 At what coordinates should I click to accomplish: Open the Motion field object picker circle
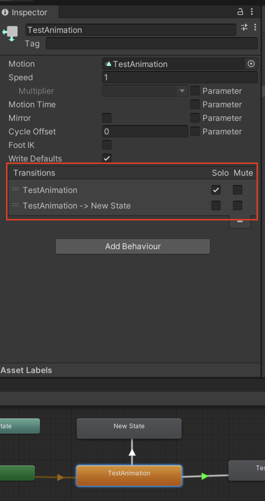[251, 64]
